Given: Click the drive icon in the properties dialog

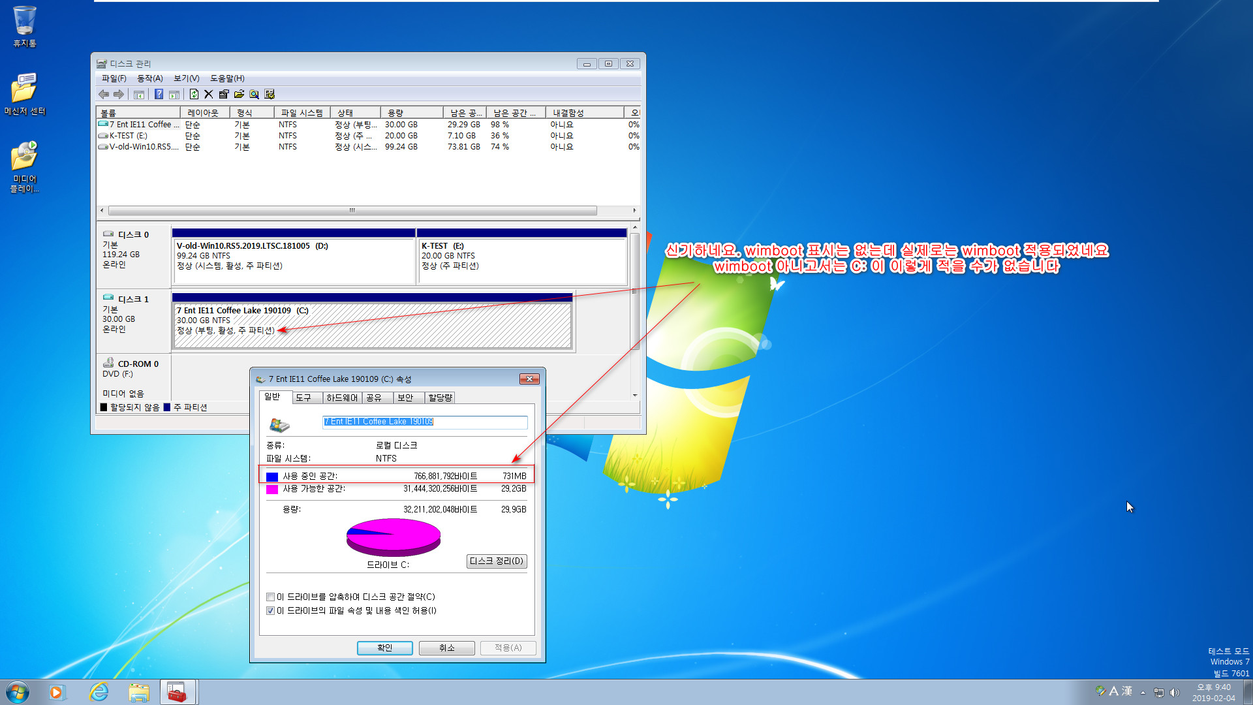Looking at the screenshot, I should 279,425.
